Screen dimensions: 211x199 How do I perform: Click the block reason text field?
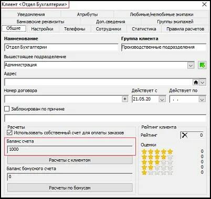click(105, 118)
